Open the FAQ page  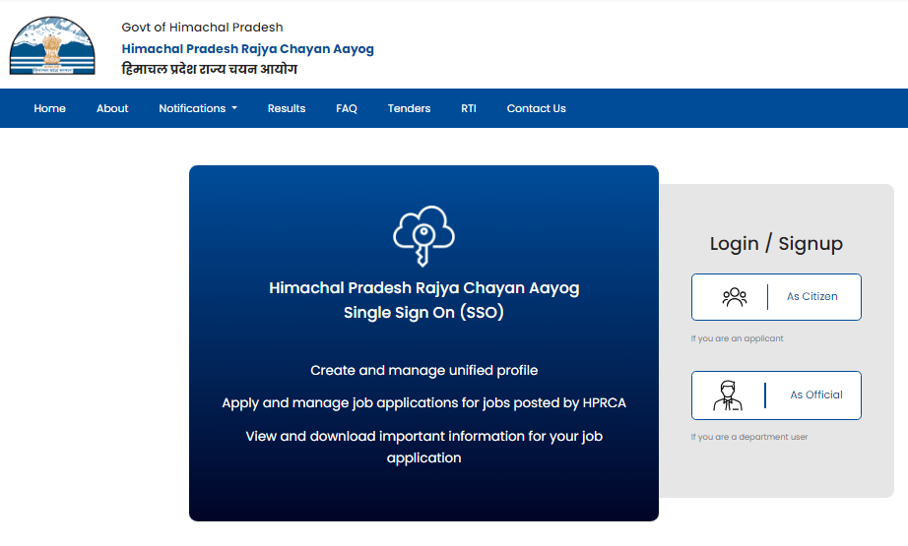click(x=347, y=108)
